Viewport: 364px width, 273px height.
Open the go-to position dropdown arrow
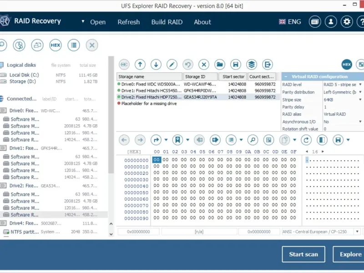pyautogui.click(x=166, y=140)
